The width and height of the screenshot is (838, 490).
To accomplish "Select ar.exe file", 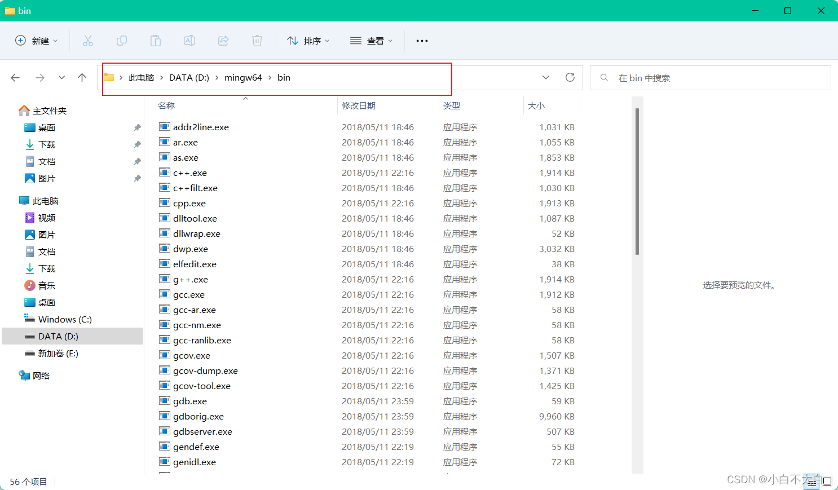I will [x=186, y=142].
